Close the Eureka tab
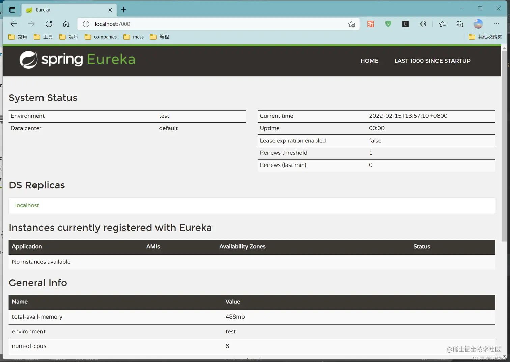Screen dimensions: 510x362 click(110, 10)
